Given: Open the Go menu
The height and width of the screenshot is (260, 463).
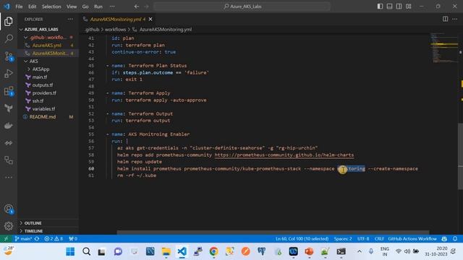Looking at the screenshot, I should [x=85, y=6].
